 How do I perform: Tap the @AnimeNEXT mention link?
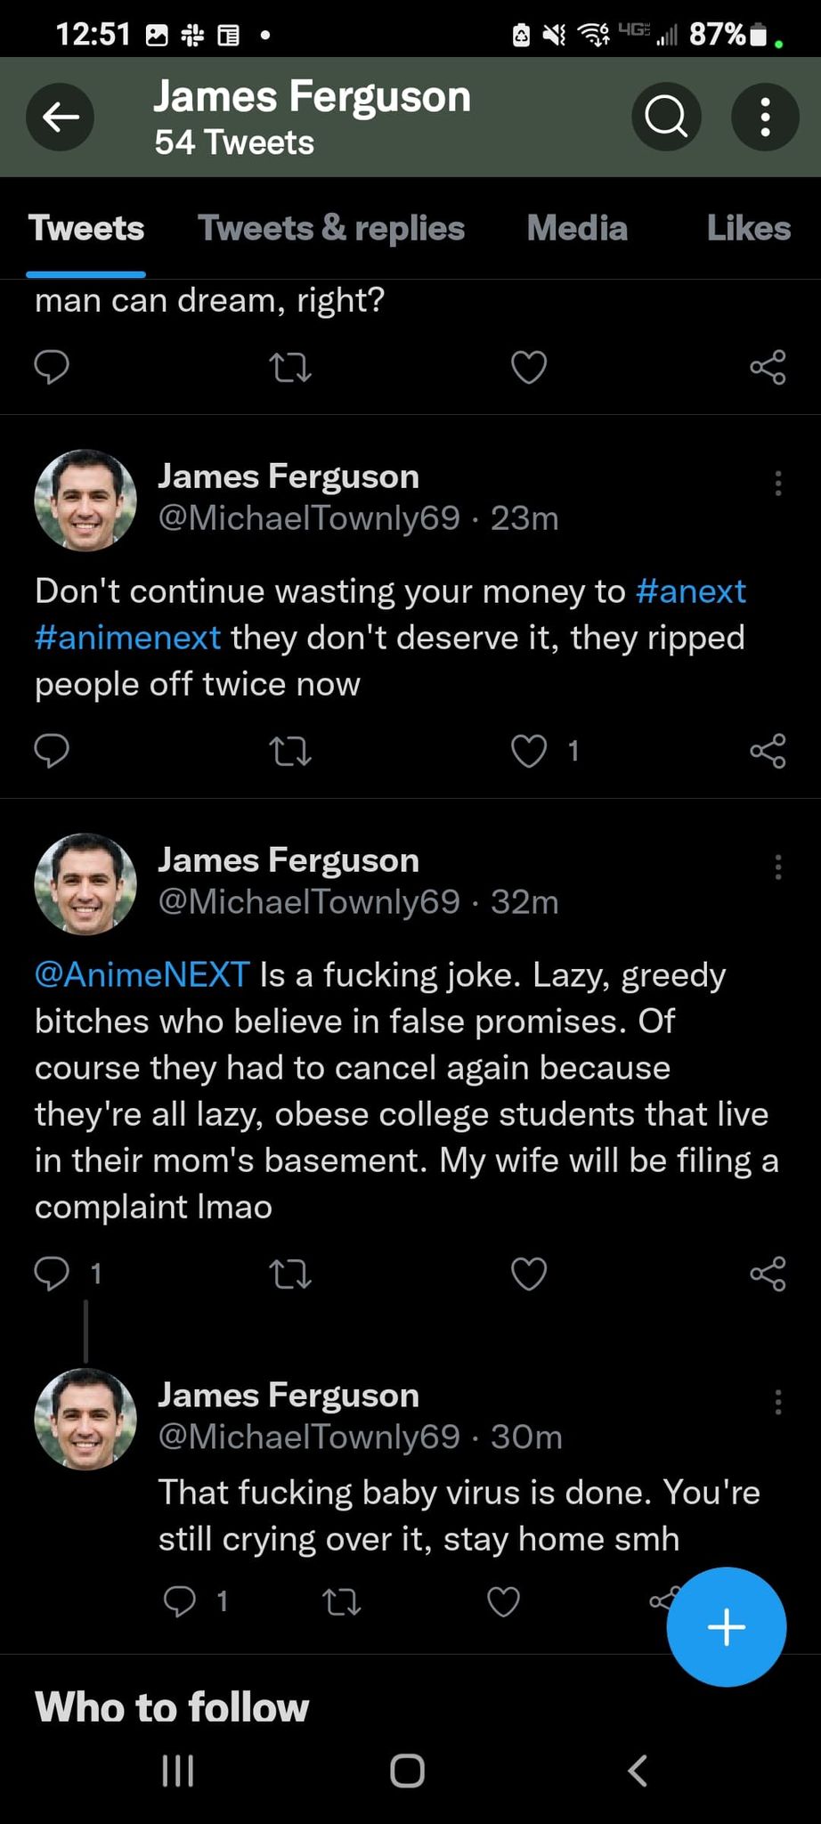142,974
